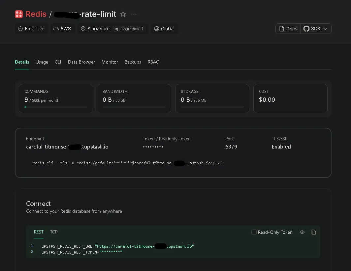Click the Global globe icon badge
This screenshot has width=351, height=271.
164,29
